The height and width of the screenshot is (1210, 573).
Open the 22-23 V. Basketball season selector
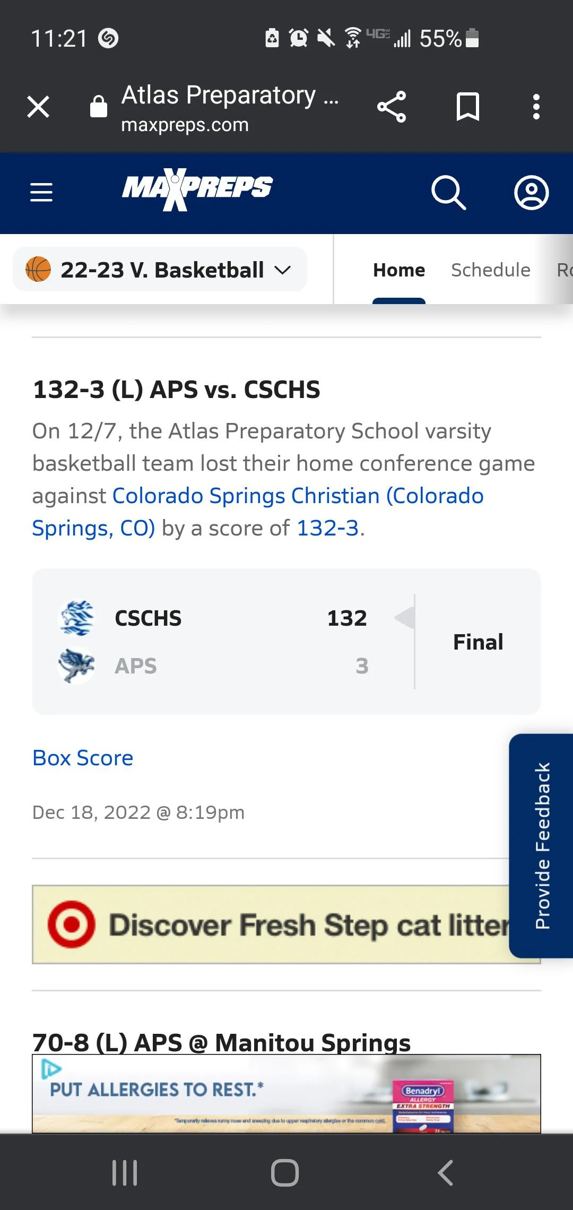pos(159,269)
